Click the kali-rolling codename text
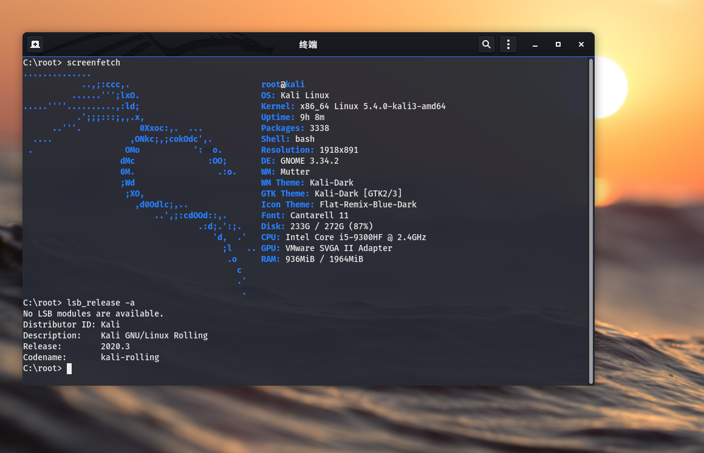Image resolution: width=704 pixels, height=453 pixels. click(131, 357)
